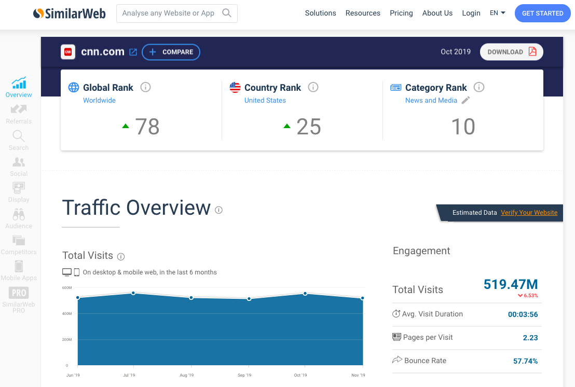Click the Country Rank info icon
This screenshot has height=387, width=575.
point(313,87)
